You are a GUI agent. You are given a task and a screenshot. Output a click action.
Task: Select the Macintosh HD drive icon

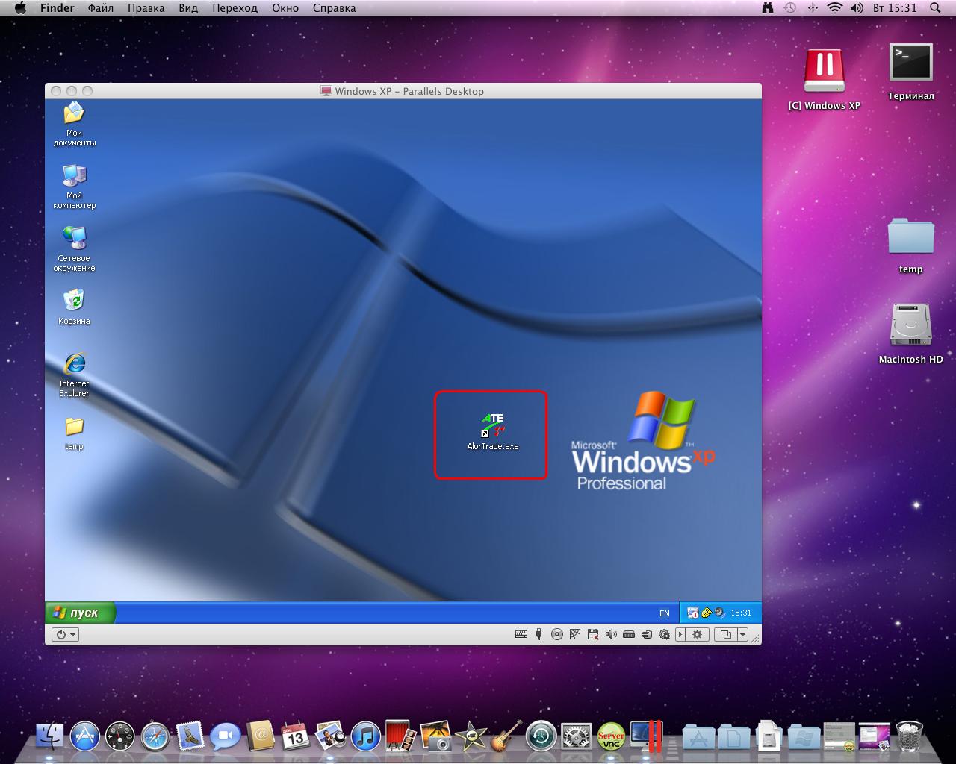coord(910,333)
